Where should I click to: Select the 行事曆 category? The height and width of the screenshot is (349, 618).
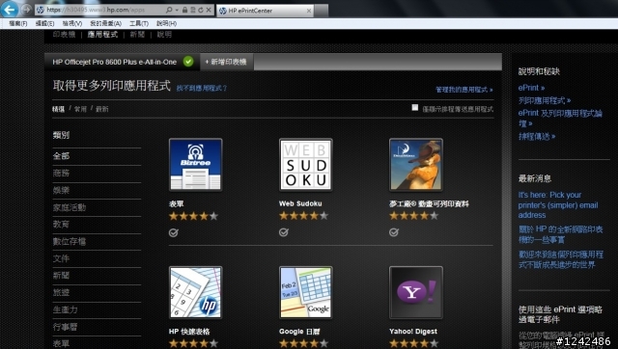tap(65, 327)
